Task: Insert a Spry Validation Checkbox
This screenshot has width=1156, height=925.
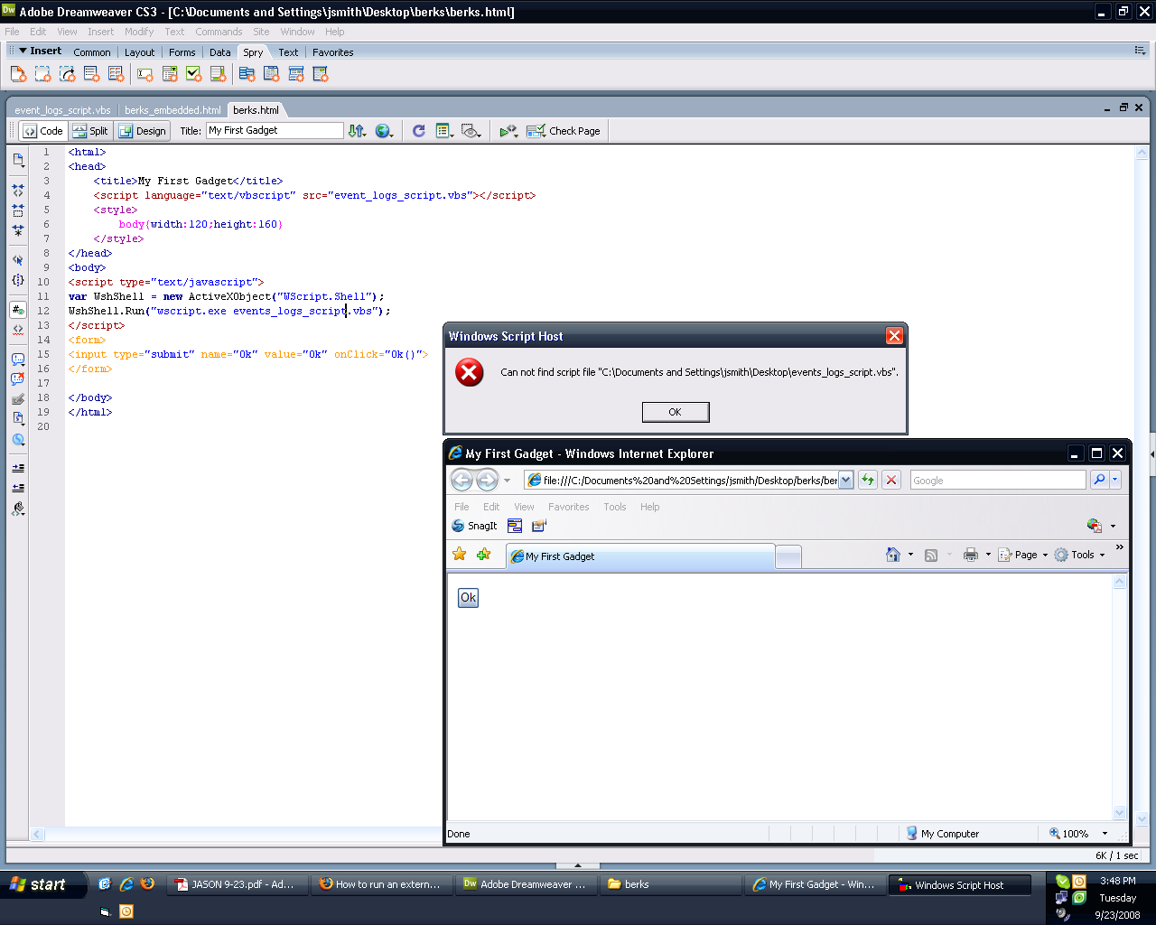Action: (192, 74)
